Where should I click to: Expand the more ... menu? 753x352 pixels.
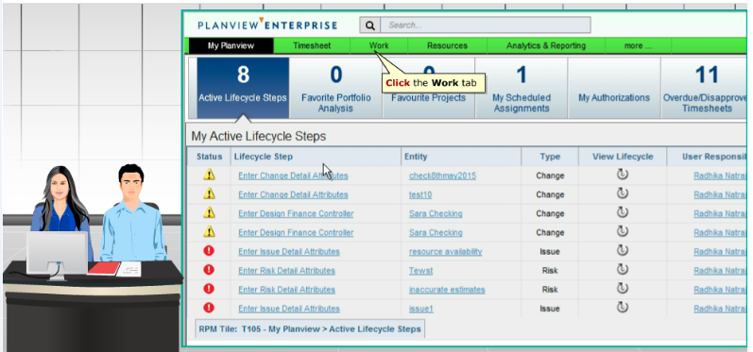click(x=638, y=46)
